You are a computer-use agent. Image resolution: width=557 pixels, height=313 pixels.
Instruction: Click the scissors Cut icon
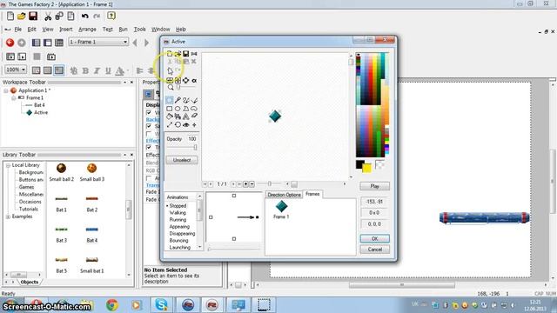point(48,16)
